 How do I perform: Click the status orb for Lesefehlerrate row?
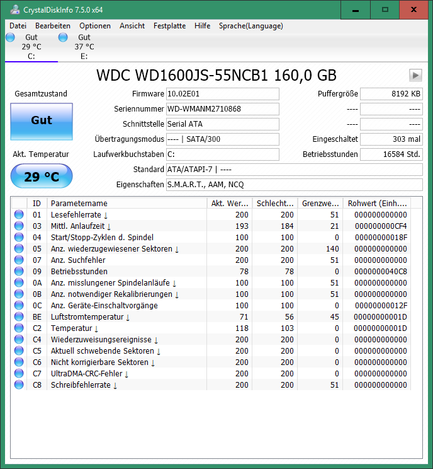click(19, 214)
